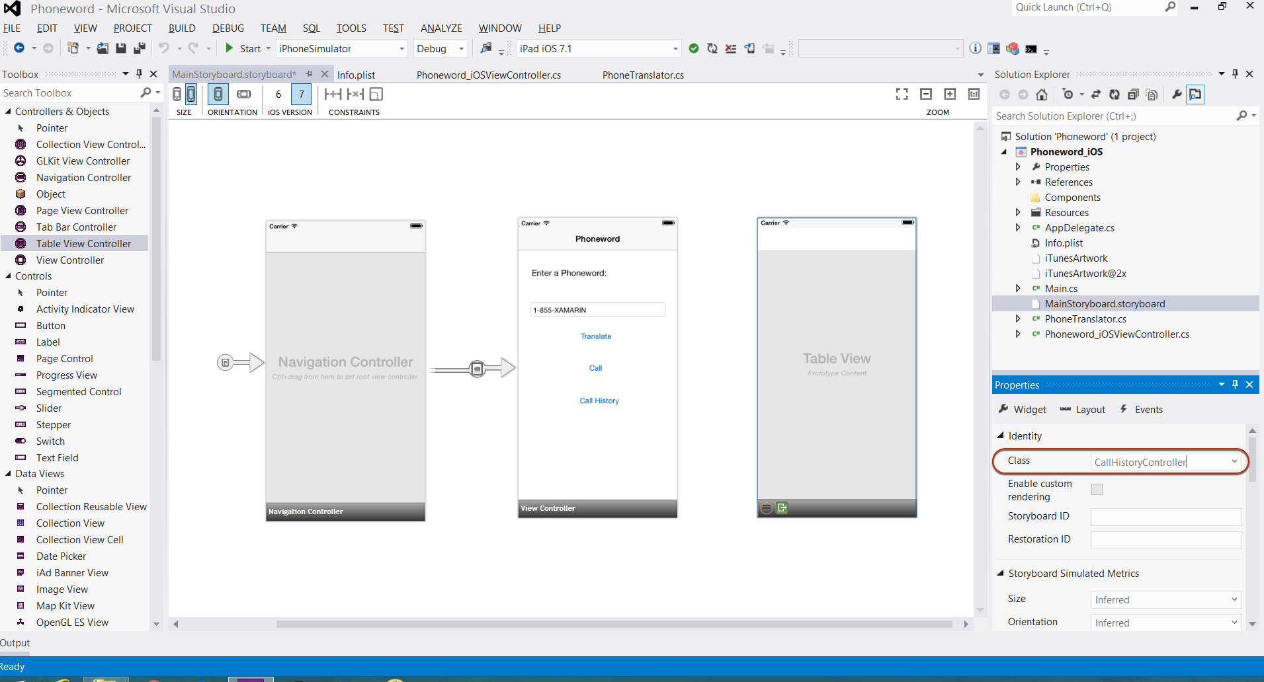Open the Events tab in Properties
Screen dimensions: 1264x682
(x=1142, y=410)
